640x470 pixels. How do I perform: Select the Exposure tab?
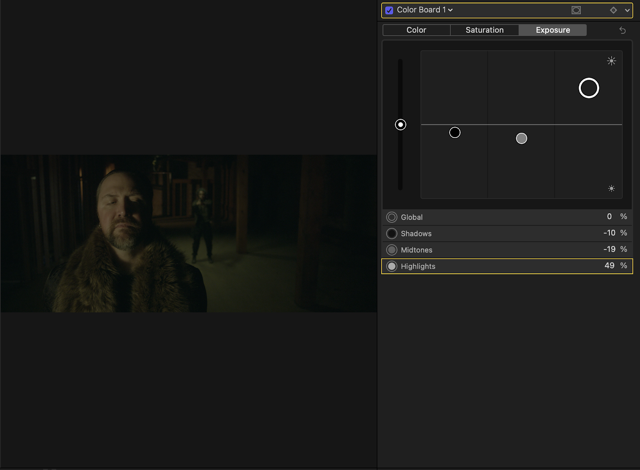pos(553,30)
